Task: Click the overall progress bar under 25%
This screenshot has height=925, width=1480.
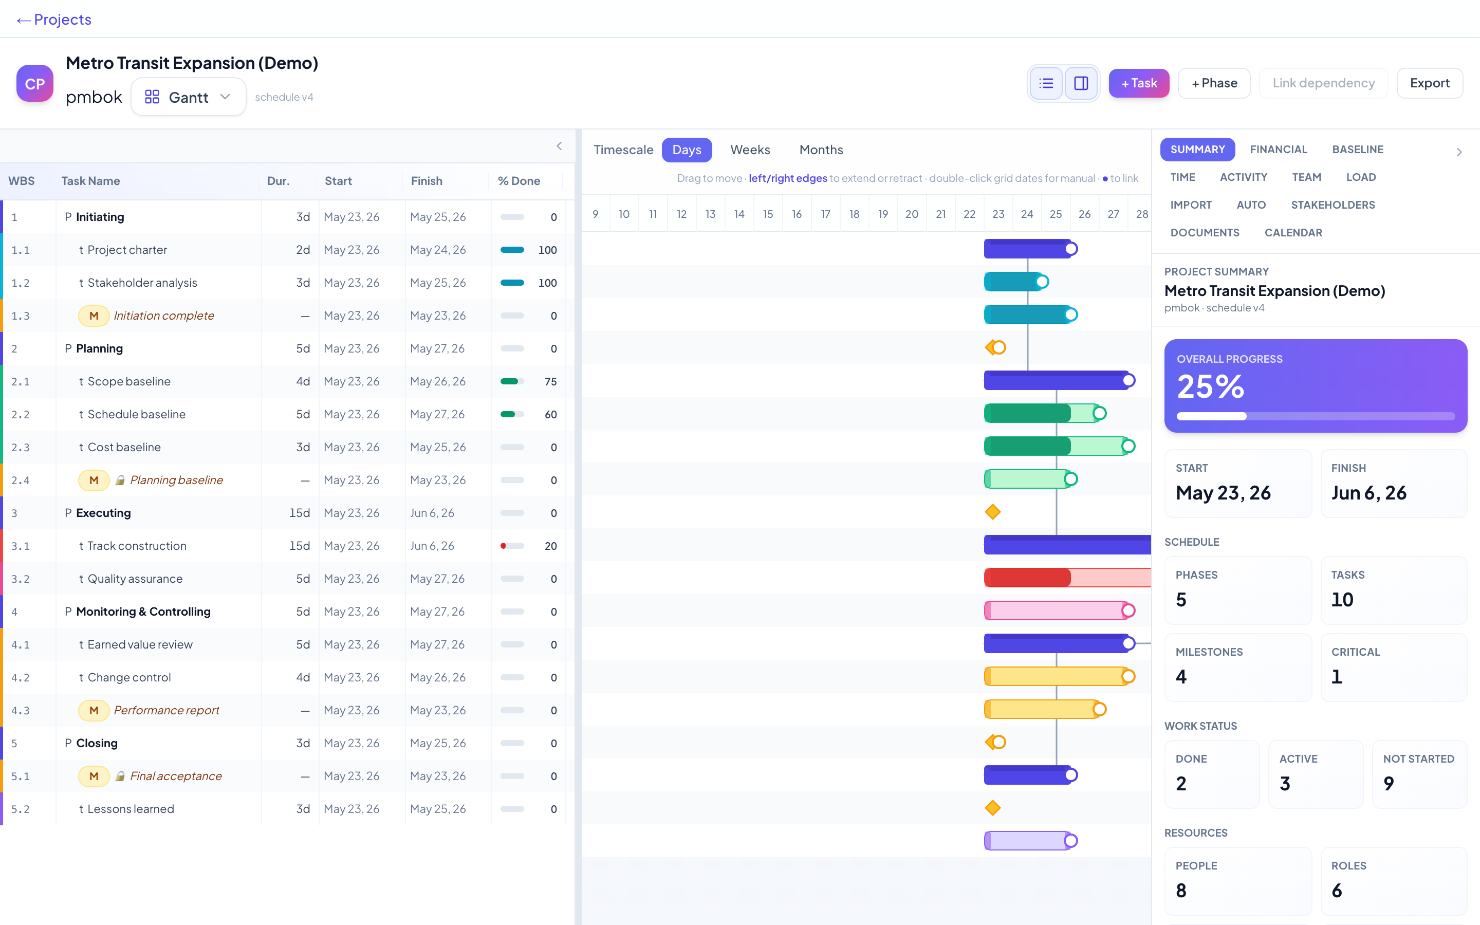Action: coord(1315,416)
